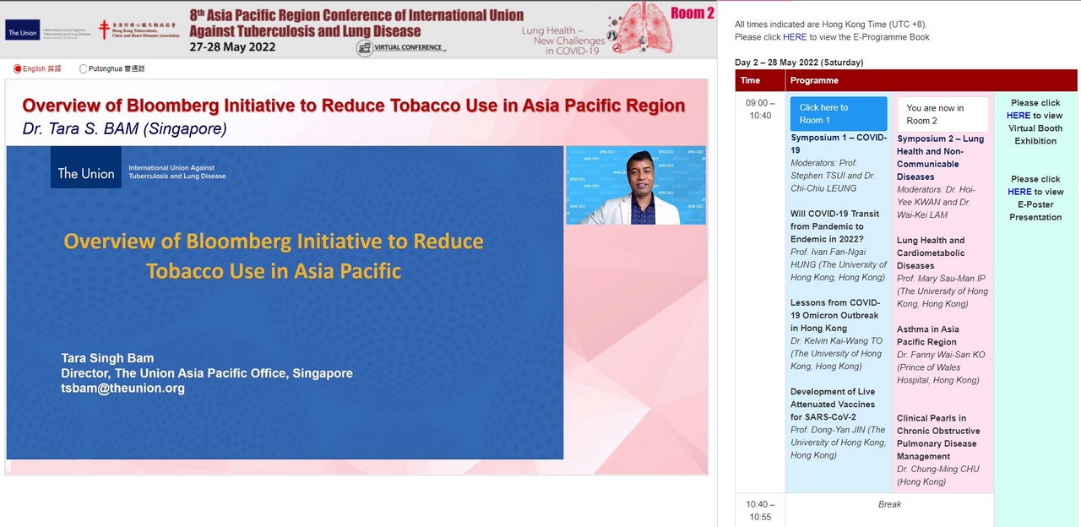Click the Room 2 label in banner
The width and height of the screenshot is (1081, 527).
pos(693,13)
